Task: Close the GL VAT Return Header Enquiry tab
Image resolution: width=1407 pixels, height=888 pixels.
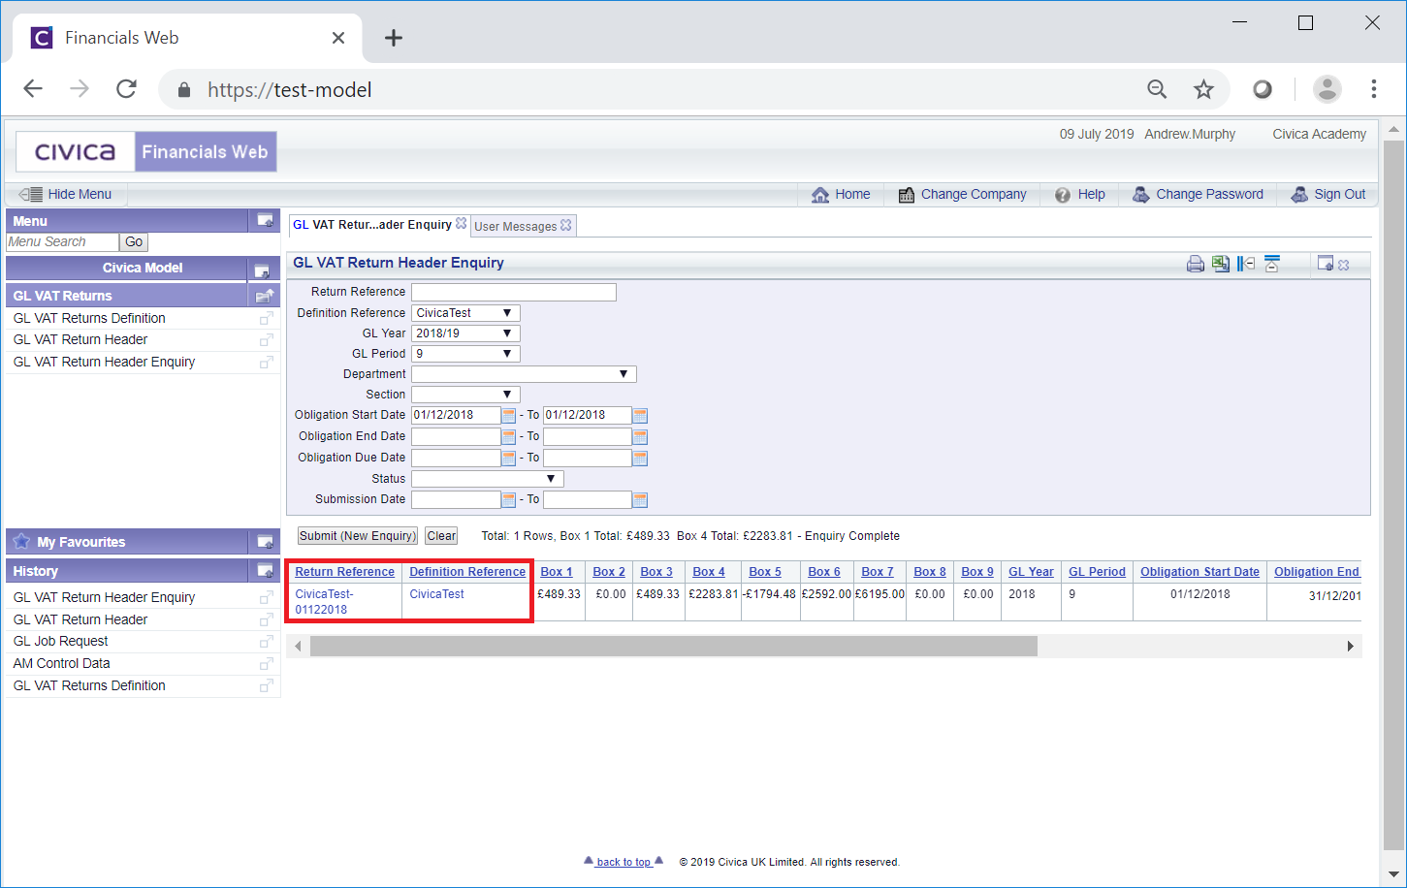Action: coord(462,224)
